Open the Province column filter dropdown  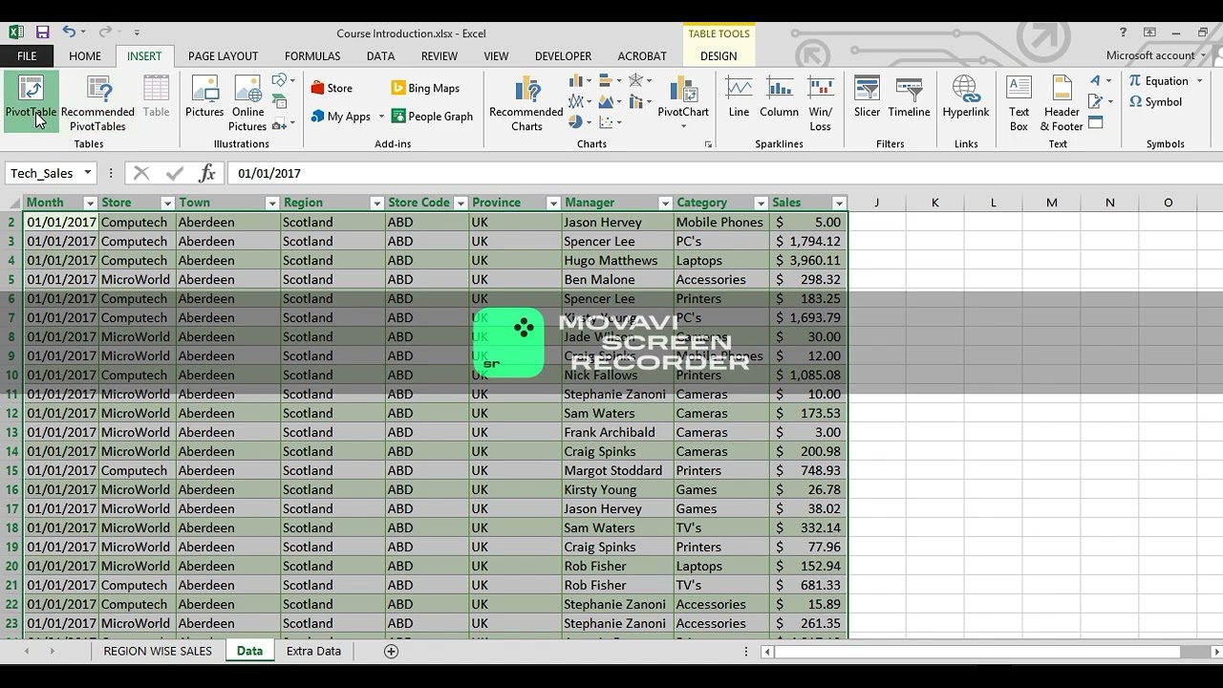[x=552, y=204]
